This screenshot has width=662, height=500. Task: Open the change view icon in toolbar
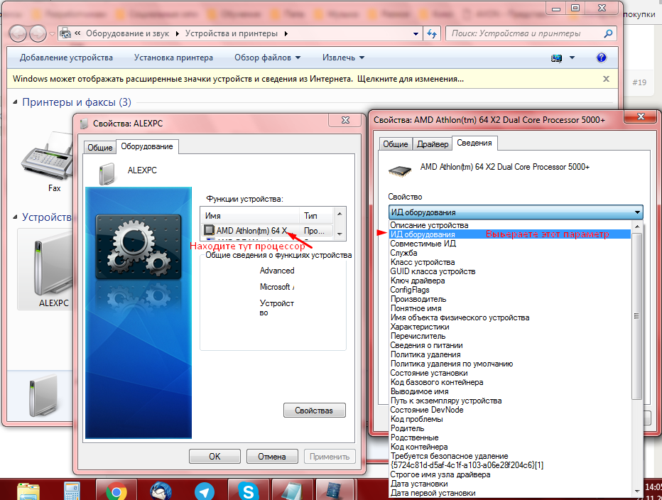556,58
